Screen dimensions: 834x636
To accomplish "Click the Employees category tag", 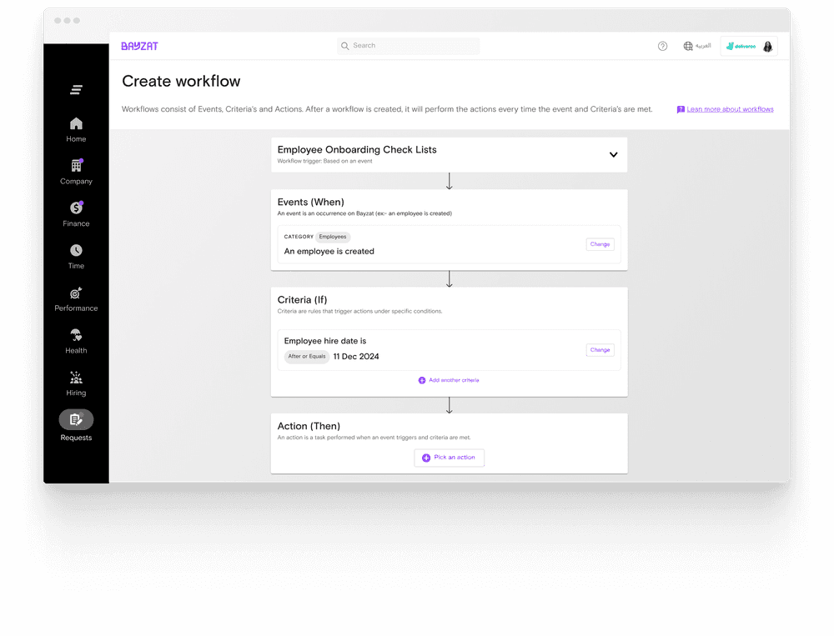I will 333,237.
